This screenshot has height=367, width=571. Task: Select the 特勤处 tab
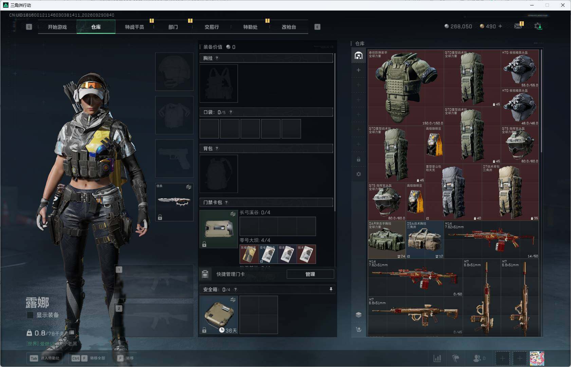coord(250,27)
